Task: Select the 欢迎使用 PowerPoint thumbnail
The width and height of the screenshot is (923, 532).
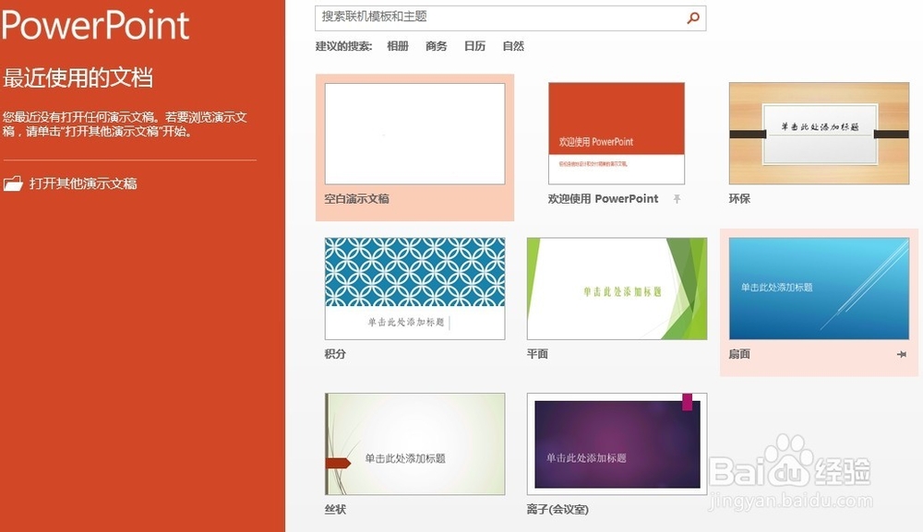Action: tap(617, 134)
